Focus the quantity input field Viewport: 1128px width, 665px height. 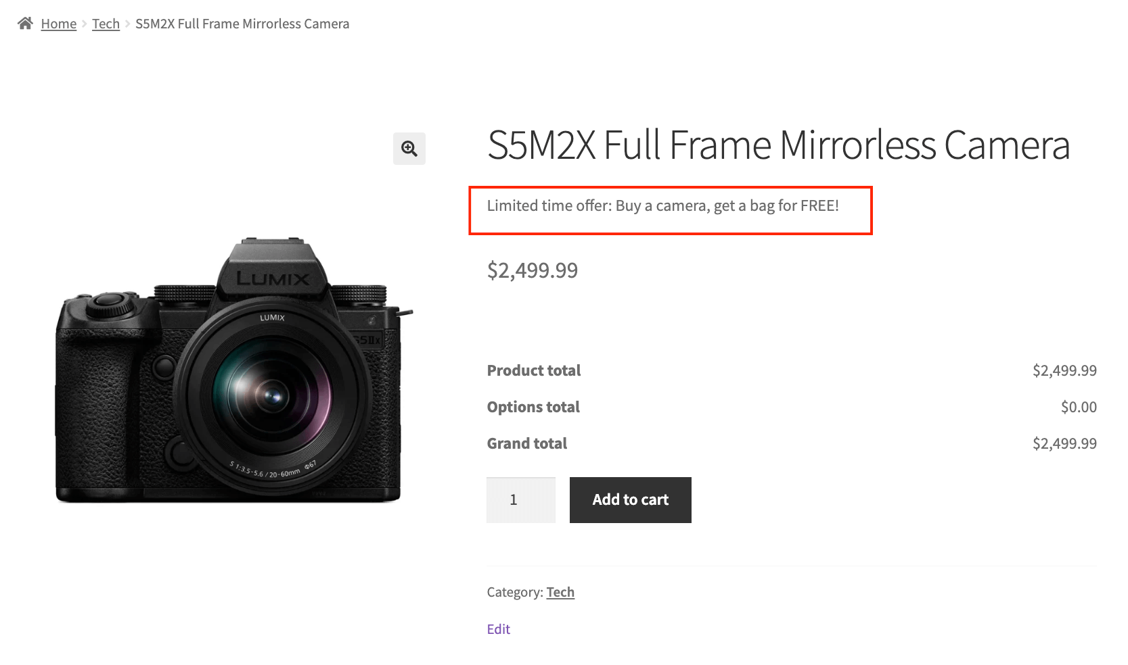(520, 500)
